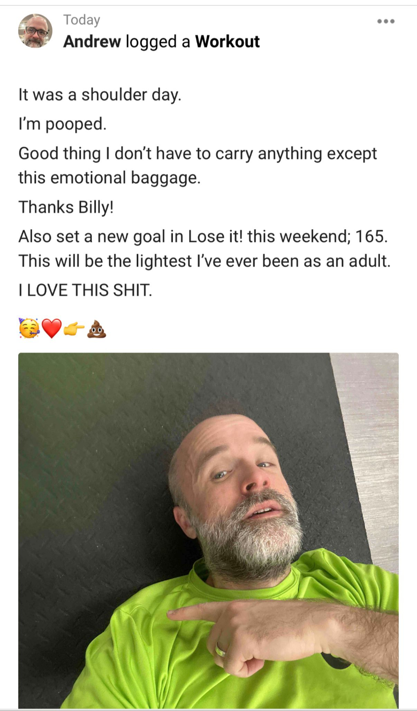The image size is (417, 711).
Task: Click the "lightest I've ever been" sentence
Action: click(x=204, y=261)
